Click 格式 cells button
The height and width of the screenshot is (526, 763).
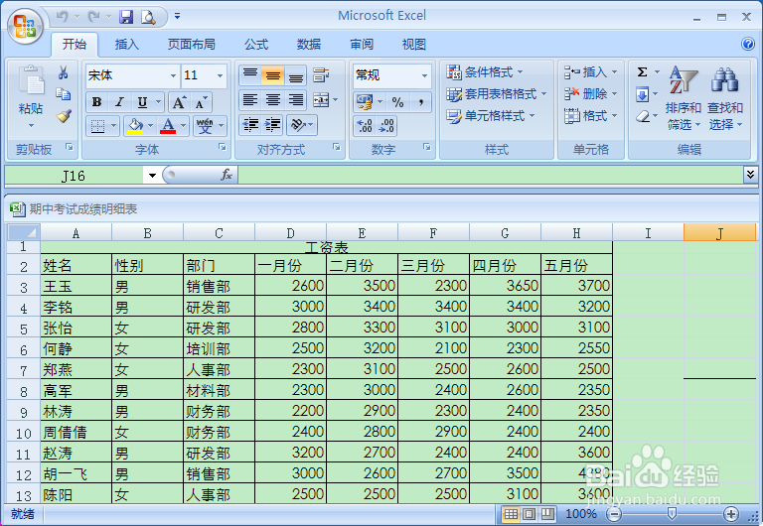pos(590,116)
